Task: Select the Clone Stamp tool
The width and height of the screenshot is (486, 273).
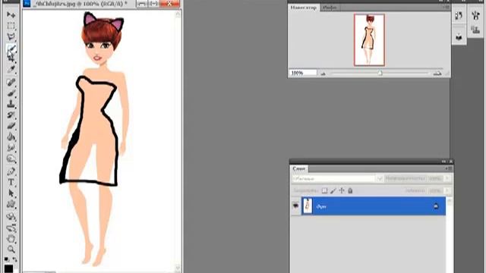Action: (11, 104)
